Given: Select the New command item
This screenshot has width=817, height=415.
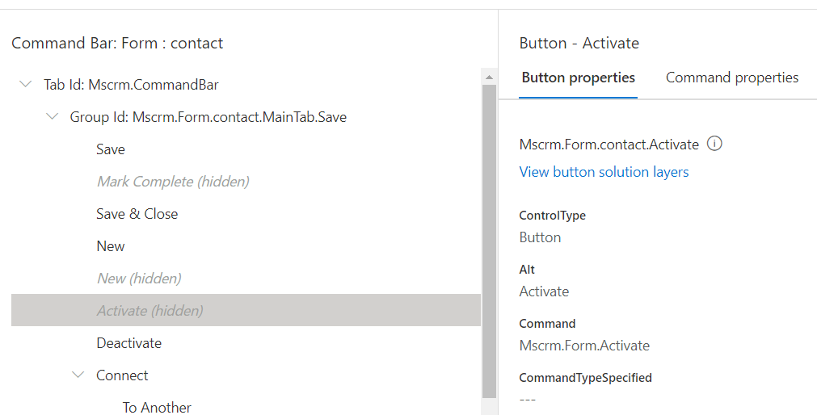Looking at the screenshot, I should 111,246.
